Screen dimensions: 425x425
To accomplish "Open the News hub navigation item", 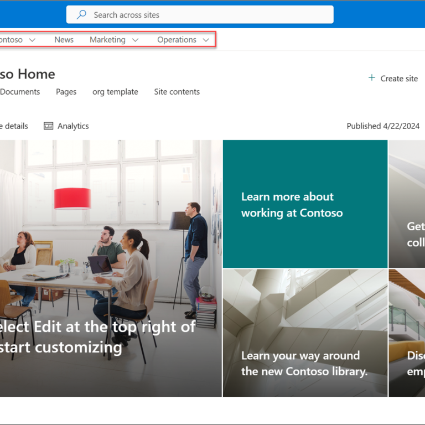I will tap(64, 40).
